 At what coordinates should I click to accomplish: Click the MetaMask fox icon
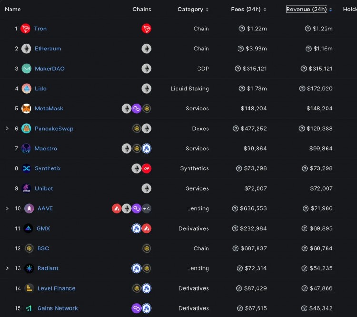pos(27,109)
